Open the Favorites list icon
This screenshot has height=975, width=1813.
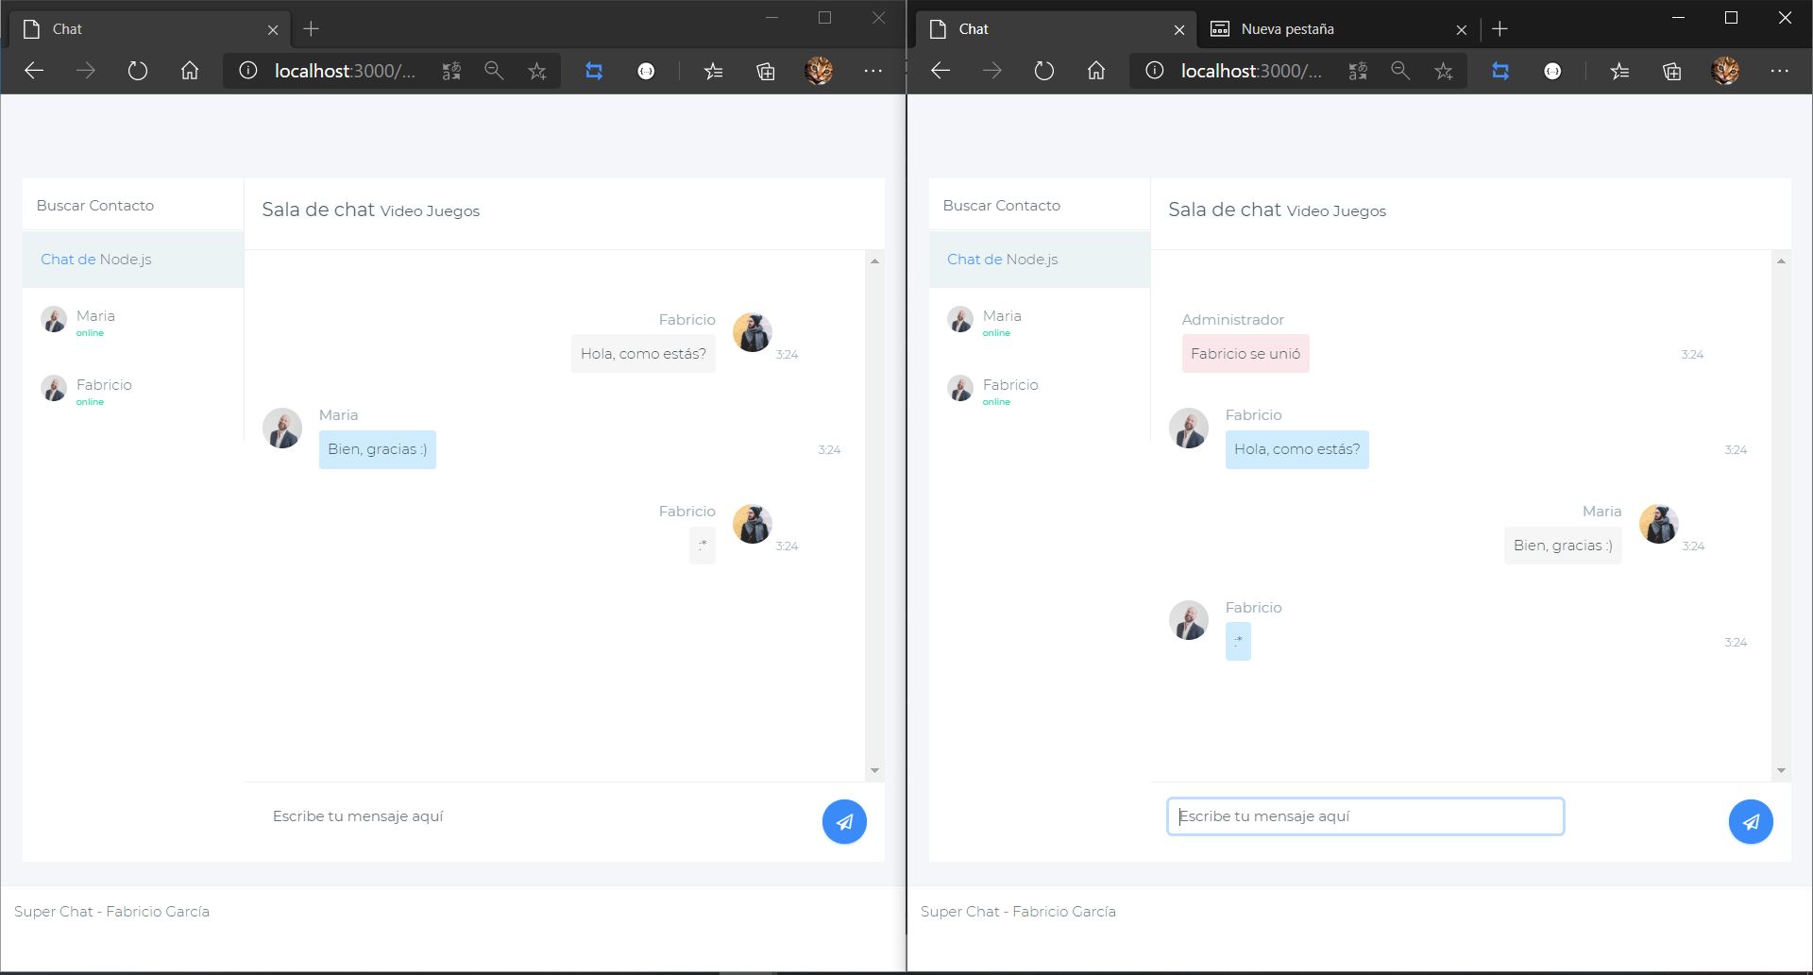point(714,70)
